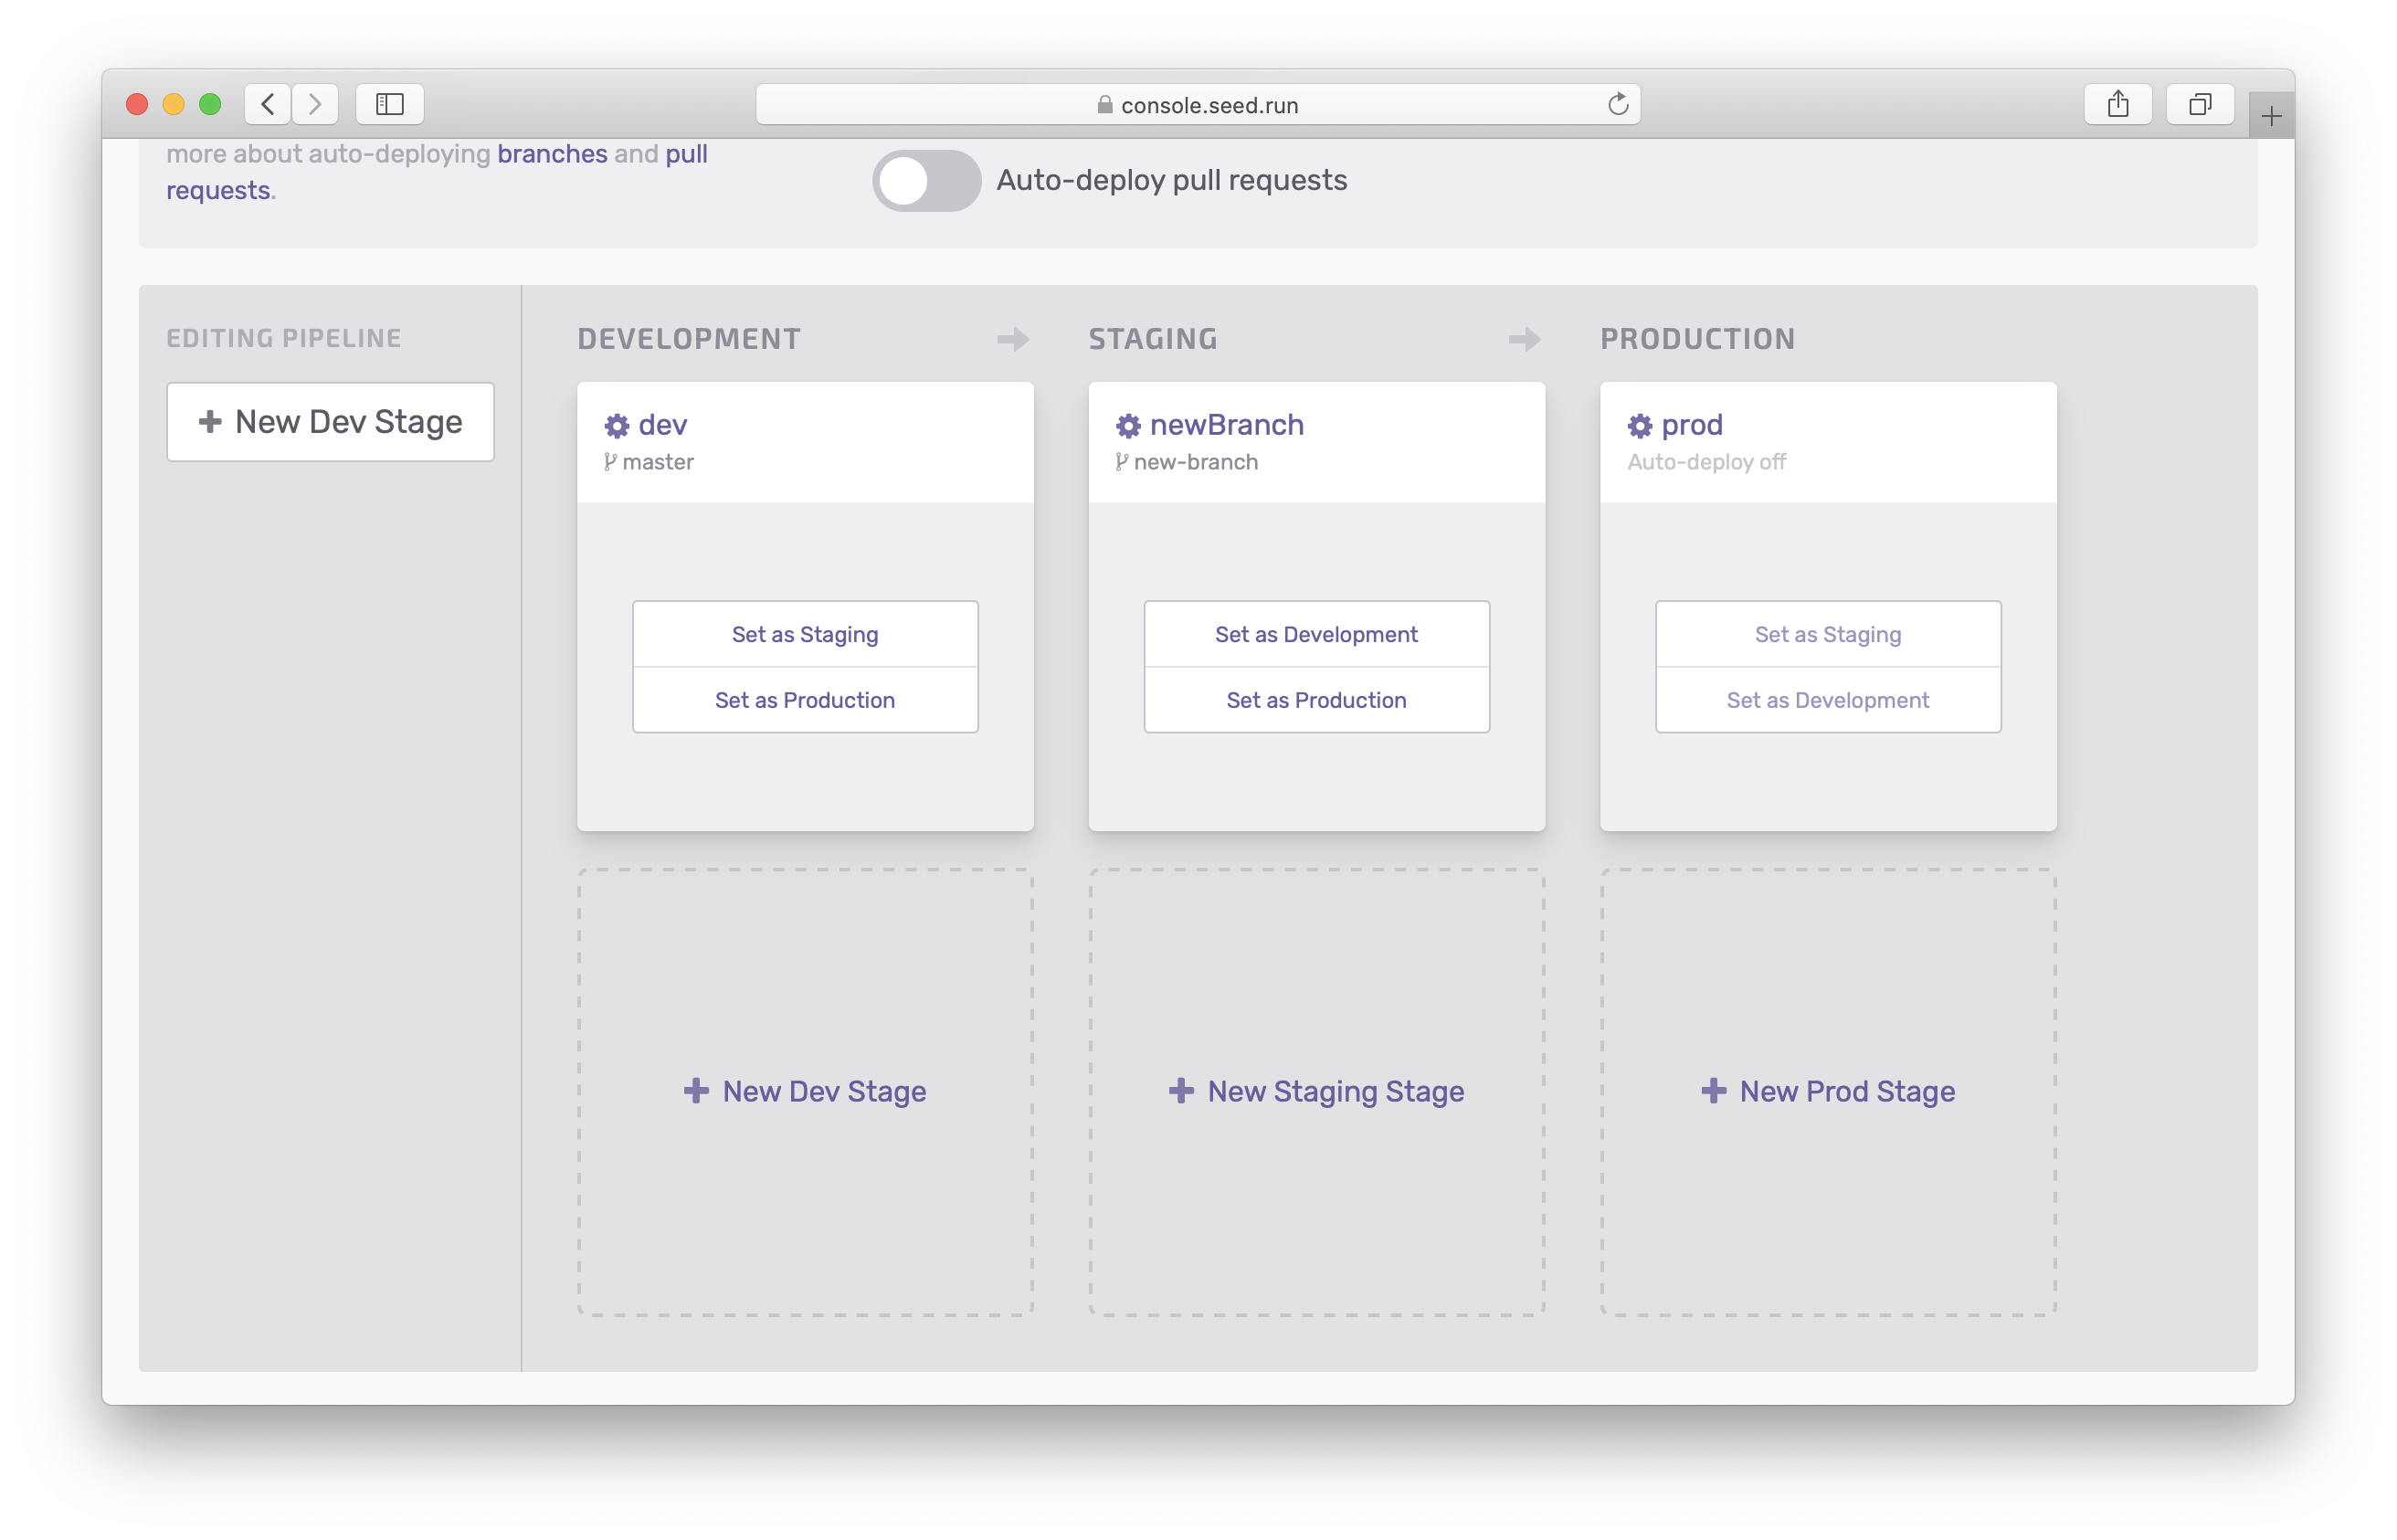Click the Auto-deploy off label
The height and width of the screenshot is (1540, 2397).
point(1706,462)
